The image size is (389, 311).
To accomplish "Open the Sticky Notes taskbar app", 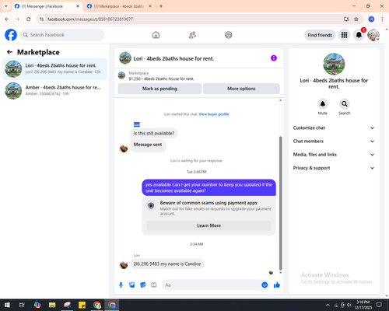I will click(82, 305).
